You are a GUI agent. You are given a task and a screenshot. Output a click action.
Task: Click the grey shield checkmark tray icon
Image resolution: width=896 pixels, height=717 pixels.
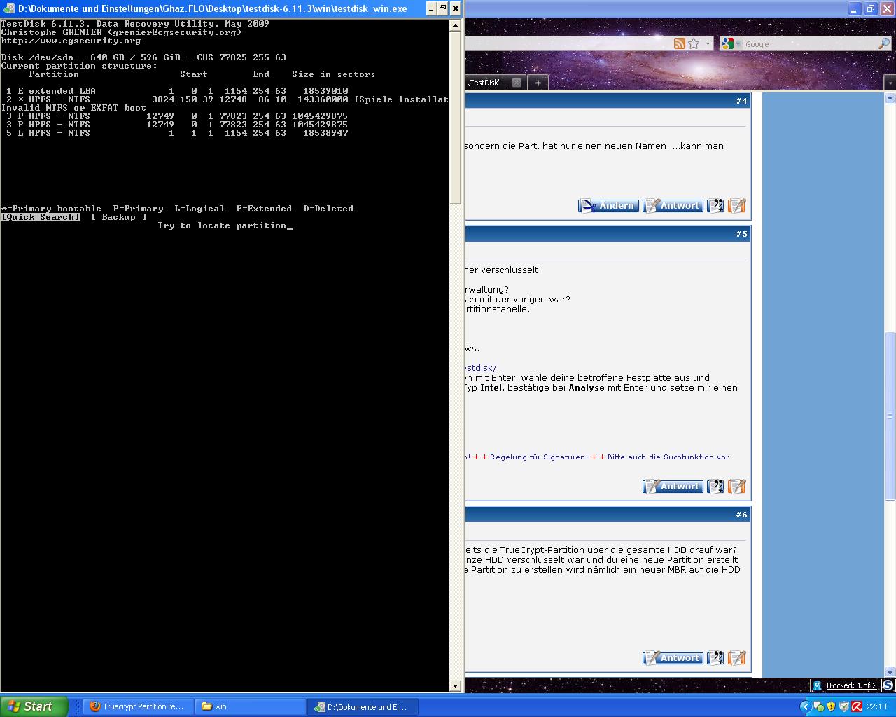click(x=843, y=706)
